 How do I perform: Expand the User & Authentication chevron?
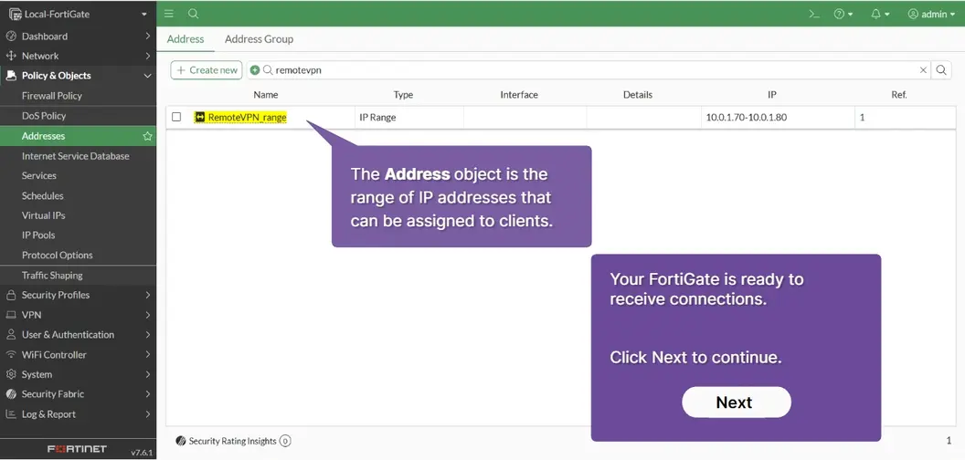tap(148, 335)
